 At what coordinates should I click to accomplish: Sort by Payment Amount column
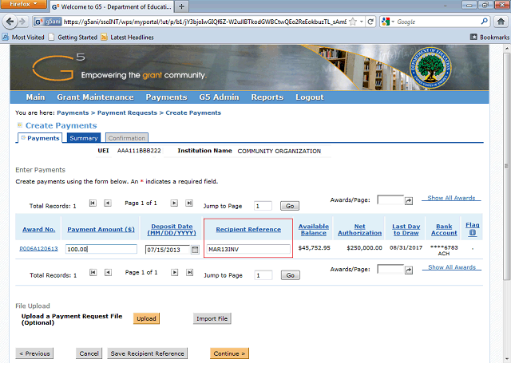(101, 229)
